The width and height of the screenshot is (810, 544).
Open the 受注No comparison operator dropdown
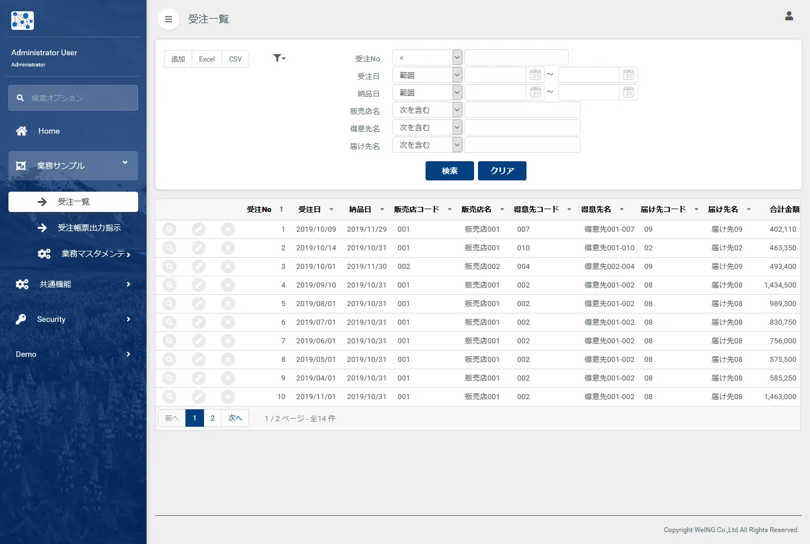pyautogui.click(x=427, y=58)
